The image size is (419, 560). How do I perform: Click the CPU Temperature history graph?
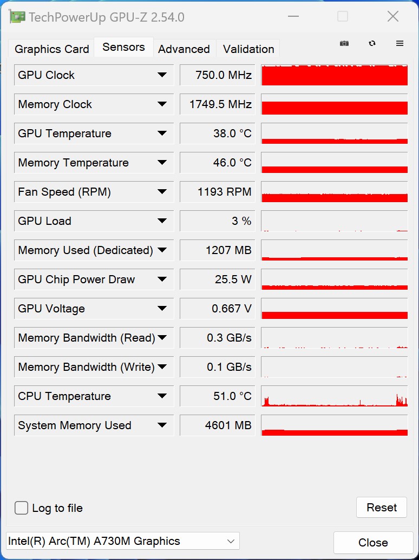(335, 396)
